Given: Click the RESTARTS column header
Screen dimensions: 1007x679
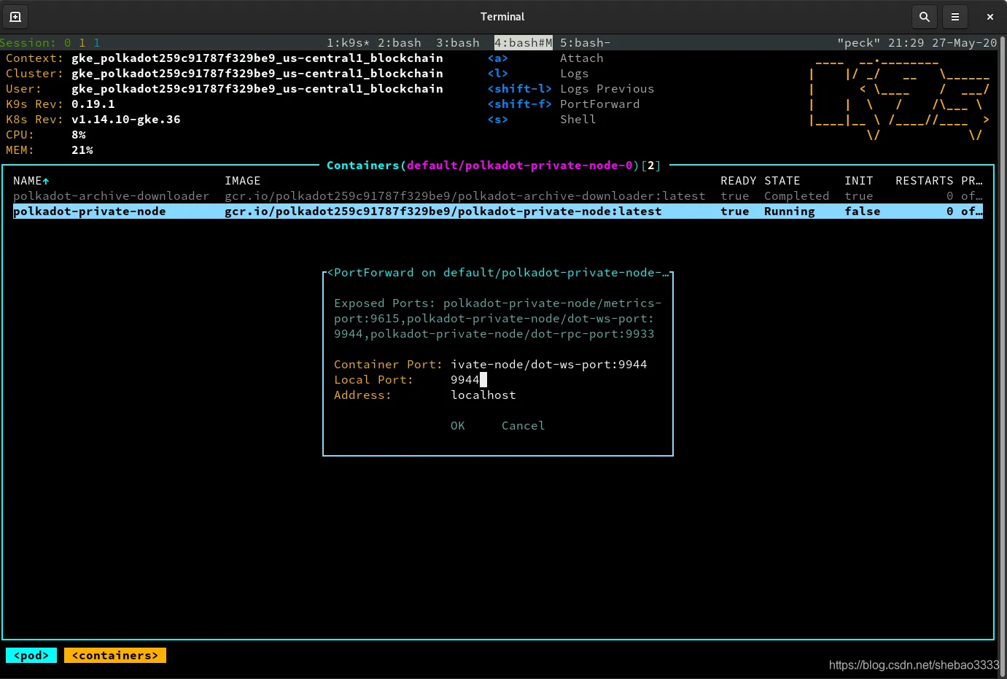Looking at the screenshot, I should [x=924, y=181].
